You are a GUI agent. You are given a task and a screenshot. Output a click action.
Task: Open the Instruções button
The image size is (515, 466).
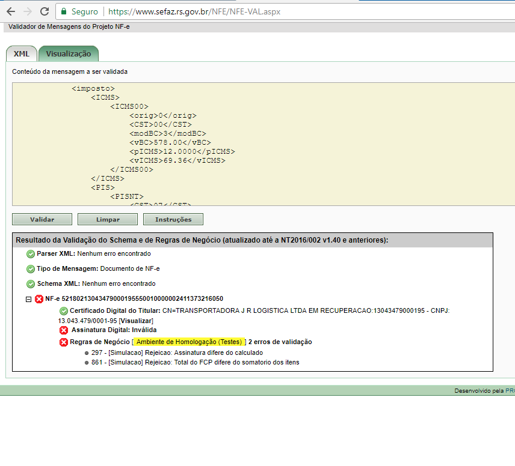click(x=173, y=219)
